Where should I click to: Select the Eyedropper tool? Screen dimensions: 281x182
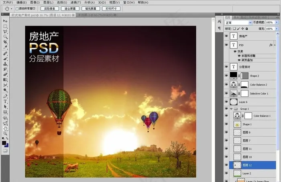click(5, 47)
